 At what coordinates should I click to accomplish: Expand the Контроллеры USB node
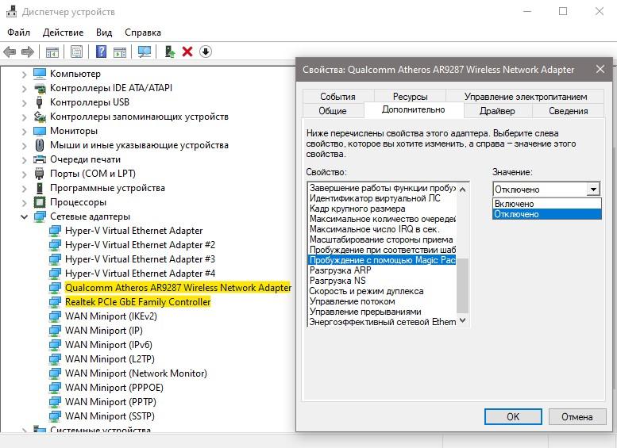click(x=24, y=102)
